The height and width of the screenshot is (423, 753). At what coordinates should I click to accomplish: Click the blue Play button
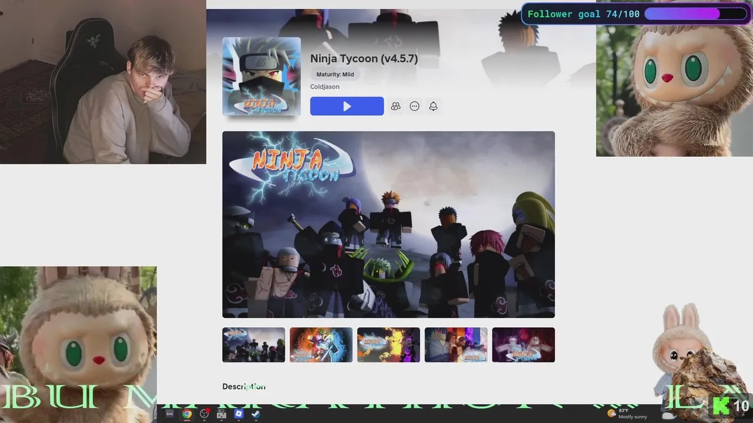pyautogui.click(x=346, y=106)
